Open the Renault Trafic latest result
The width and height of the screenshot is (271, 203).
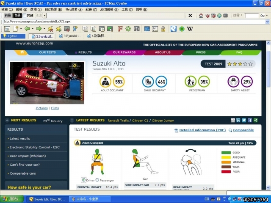click(x=118, y=121)
